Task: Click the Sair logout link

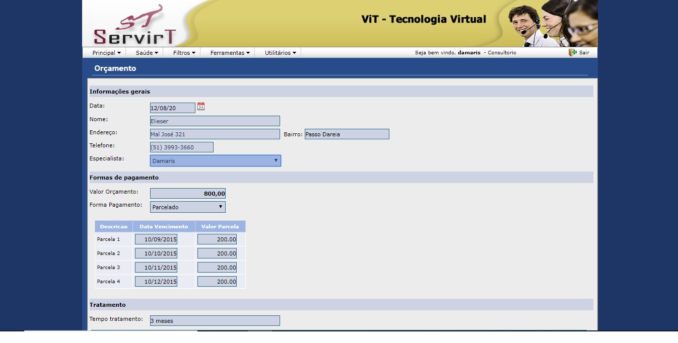Action: (x=584, y=52)
